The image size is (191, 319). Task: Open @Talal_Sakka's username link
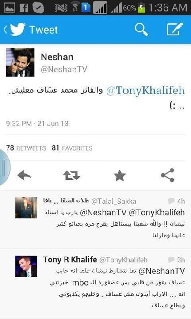click(x=114, y=201)
